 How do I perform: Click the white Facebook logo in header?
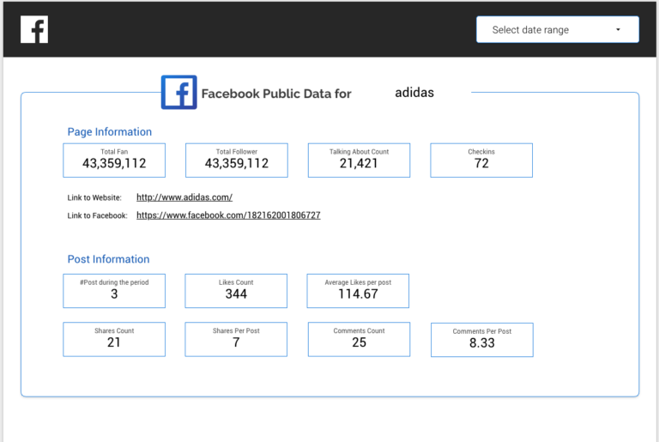34,29
